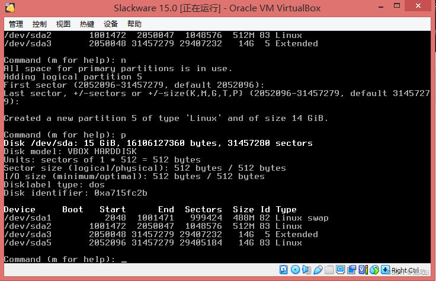Image resolution: width=436 pixels, height=281 pixels.
Task: Open the 热键 menu
Action: [87, 24]
